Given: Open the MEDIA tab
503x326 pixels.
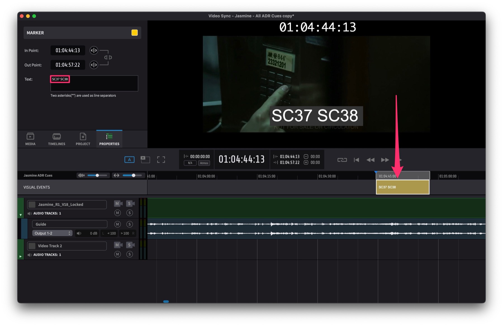Looking at the screenshot, I should coord(30,139).
